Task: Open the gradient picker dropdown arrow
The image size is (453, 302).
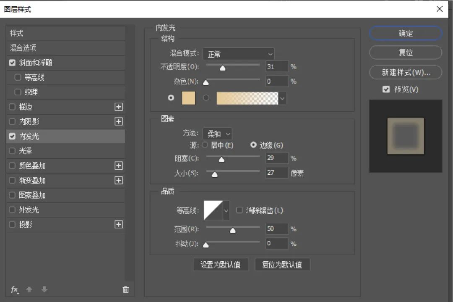Action: point(283,98)
